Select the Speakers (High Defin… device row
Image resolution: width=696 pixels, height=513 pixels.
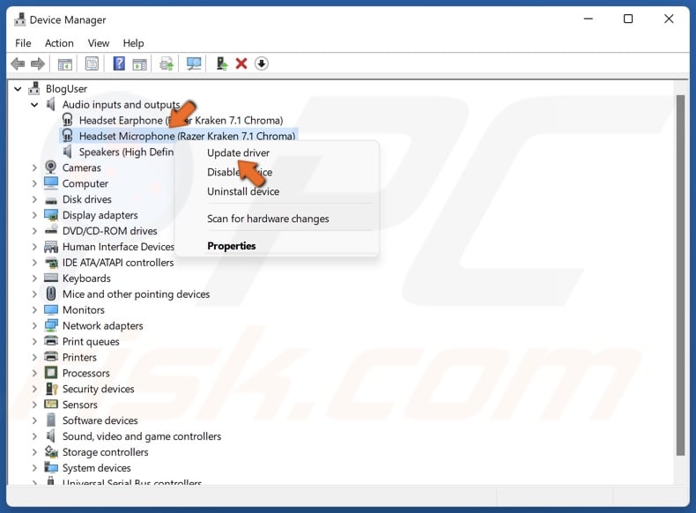(126, 152)
